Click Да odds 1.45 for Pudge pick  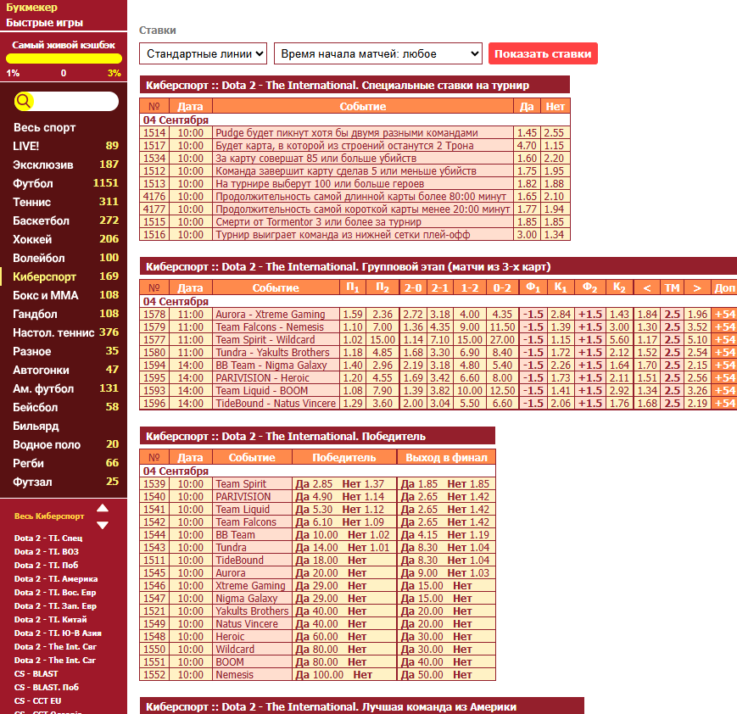[x=527, y=133]
